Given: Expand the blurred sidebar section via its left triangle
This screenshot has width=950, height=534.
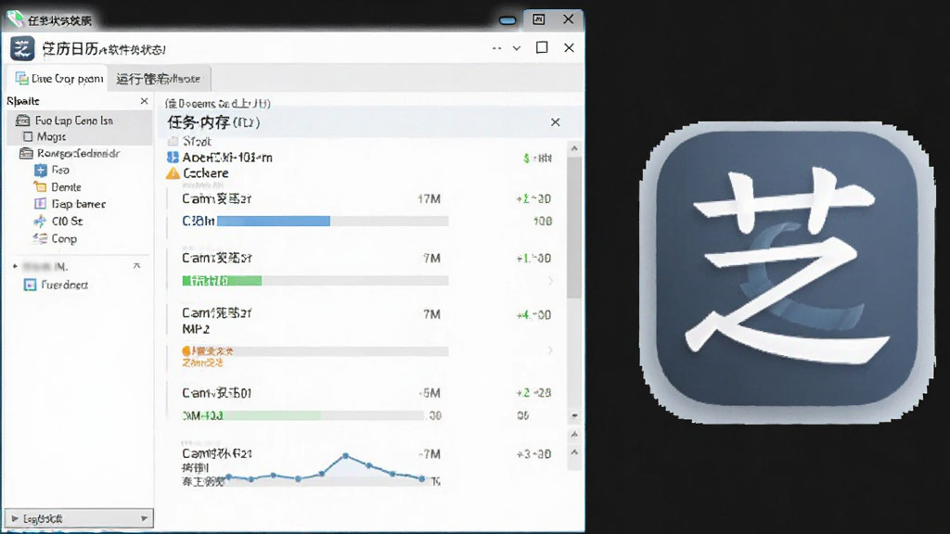Looking at the screenshot, I should pyautogui.click(x=15, y=266).
